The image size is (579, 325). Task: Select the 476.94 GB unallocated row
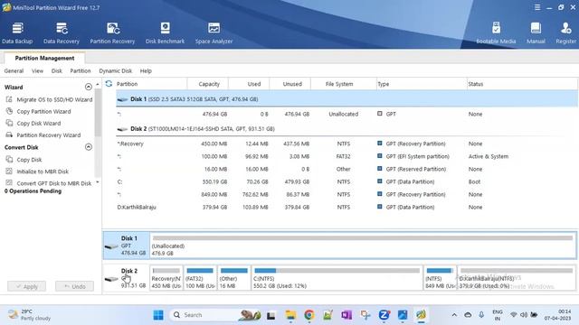coord(346,115)
